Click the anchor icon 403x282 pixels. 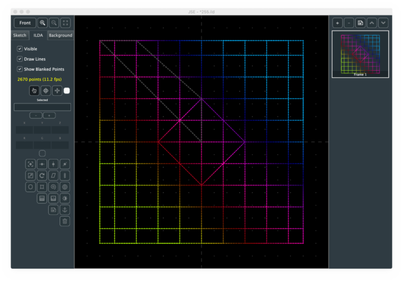(64, 209)
